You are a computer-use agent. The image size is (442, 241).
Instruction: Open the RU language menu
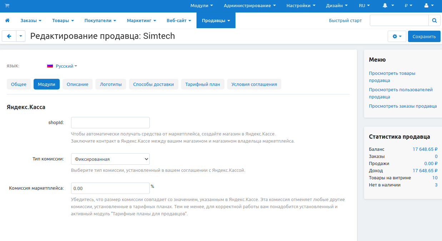pyautogui.click(x=364, y=6)
